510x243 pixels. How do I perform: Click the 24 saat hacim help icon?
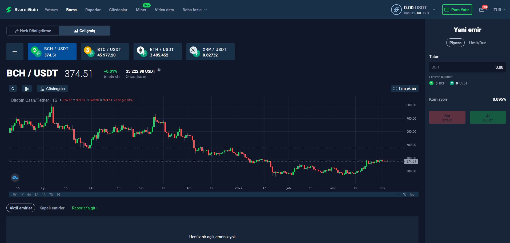(159, 70)
